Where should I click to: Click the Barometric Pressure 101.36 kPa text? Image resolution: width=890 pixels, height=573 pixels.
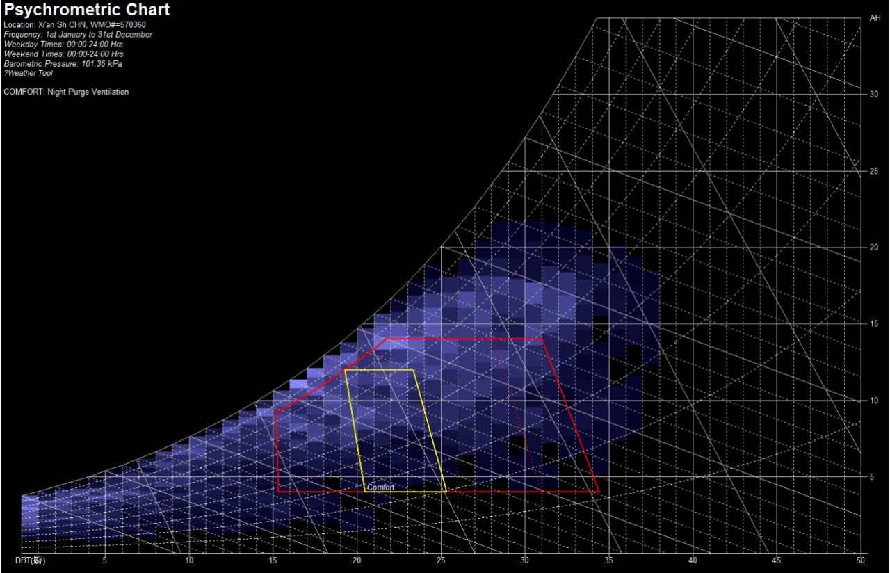tap(63, 64)
